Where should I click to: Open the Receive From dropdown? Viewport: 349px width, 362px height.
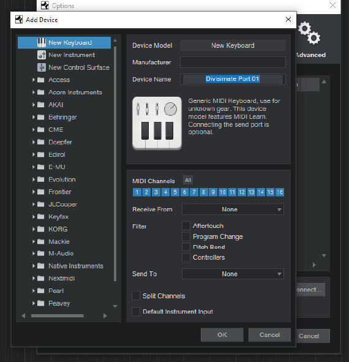click(x=233, y=209)
